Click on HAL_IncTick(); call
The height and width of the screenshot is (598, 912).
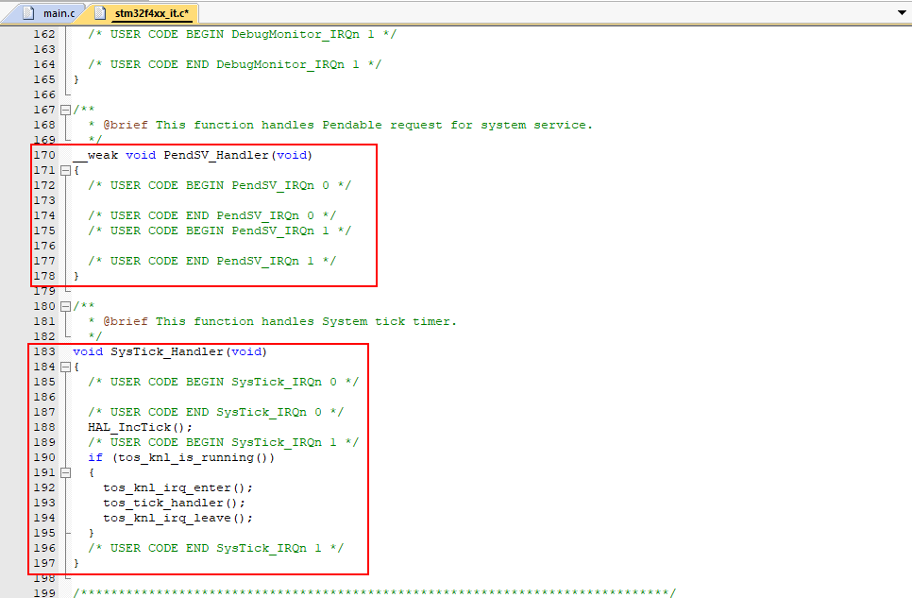140,427
